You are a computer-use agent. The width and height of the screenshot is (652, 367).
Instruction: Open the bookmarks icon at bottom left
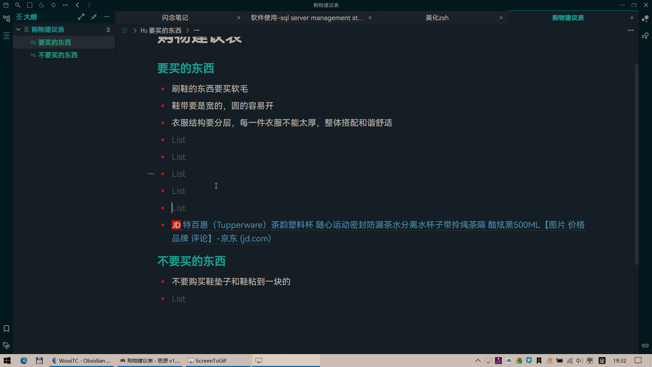click(x=6, y=329)
